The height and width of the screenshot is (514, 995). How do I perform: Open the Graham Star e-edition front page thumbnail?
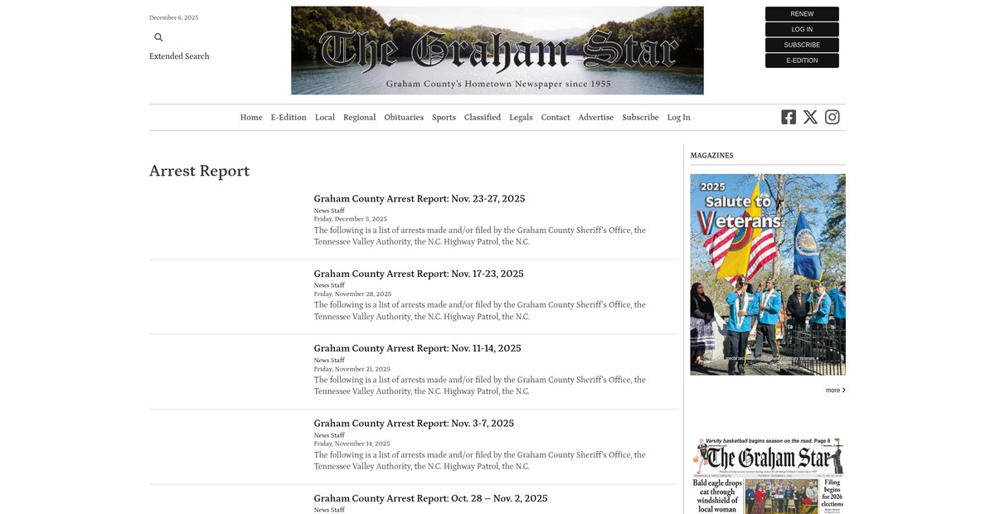point(768,475)
